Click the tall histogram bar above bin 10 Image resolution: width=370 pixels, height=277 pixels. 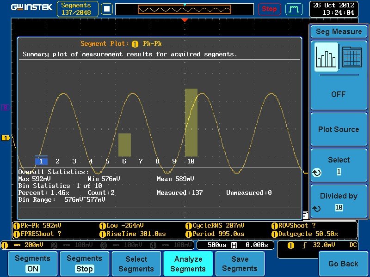[x=191, y=122]
